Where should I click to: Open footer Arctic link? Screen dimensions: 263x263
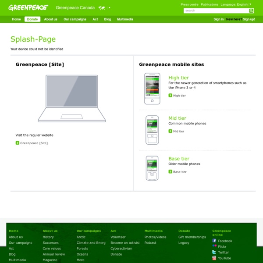(81, 237)
